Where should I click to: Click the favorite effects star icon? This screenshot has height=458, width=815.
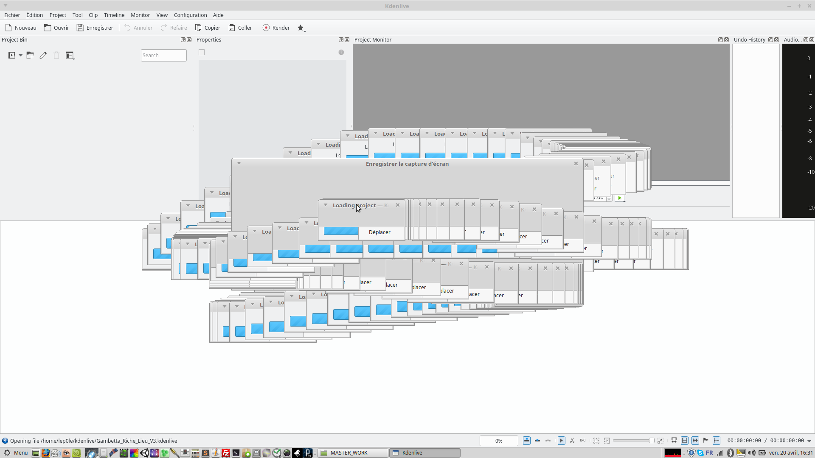coord(301,28)
